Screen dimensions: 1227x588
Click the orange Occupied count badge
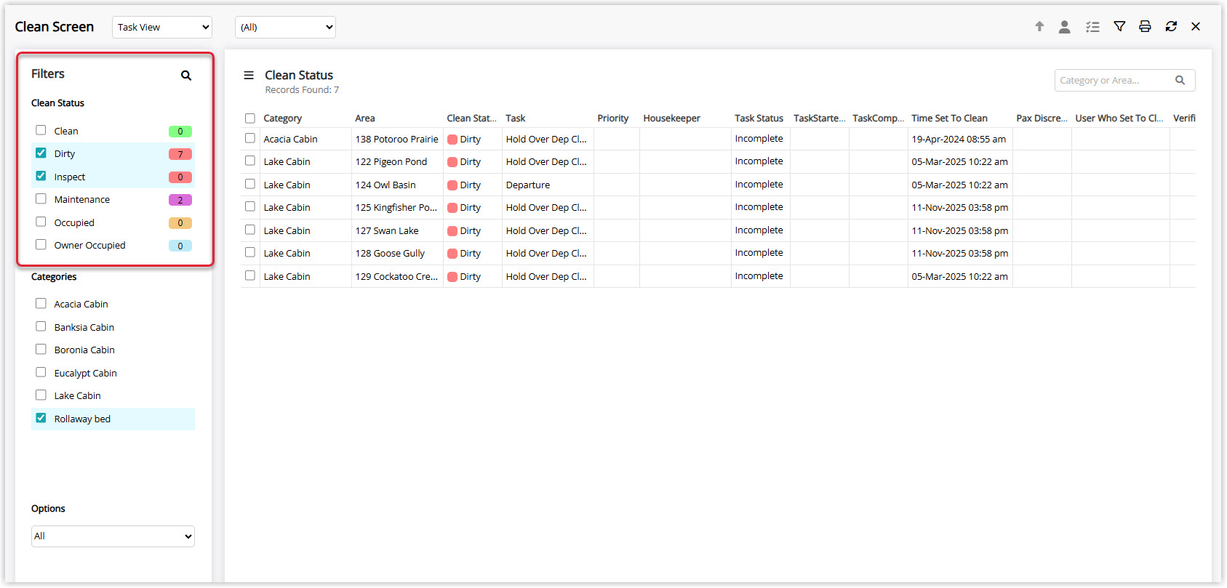click(180, 223)
